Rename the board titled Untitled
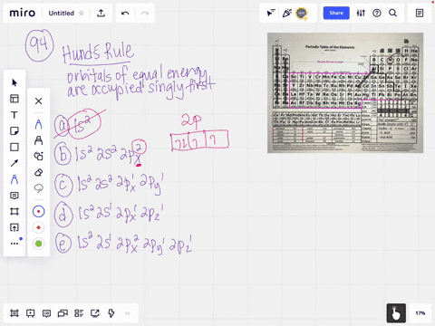 click(x=62, y=13)
